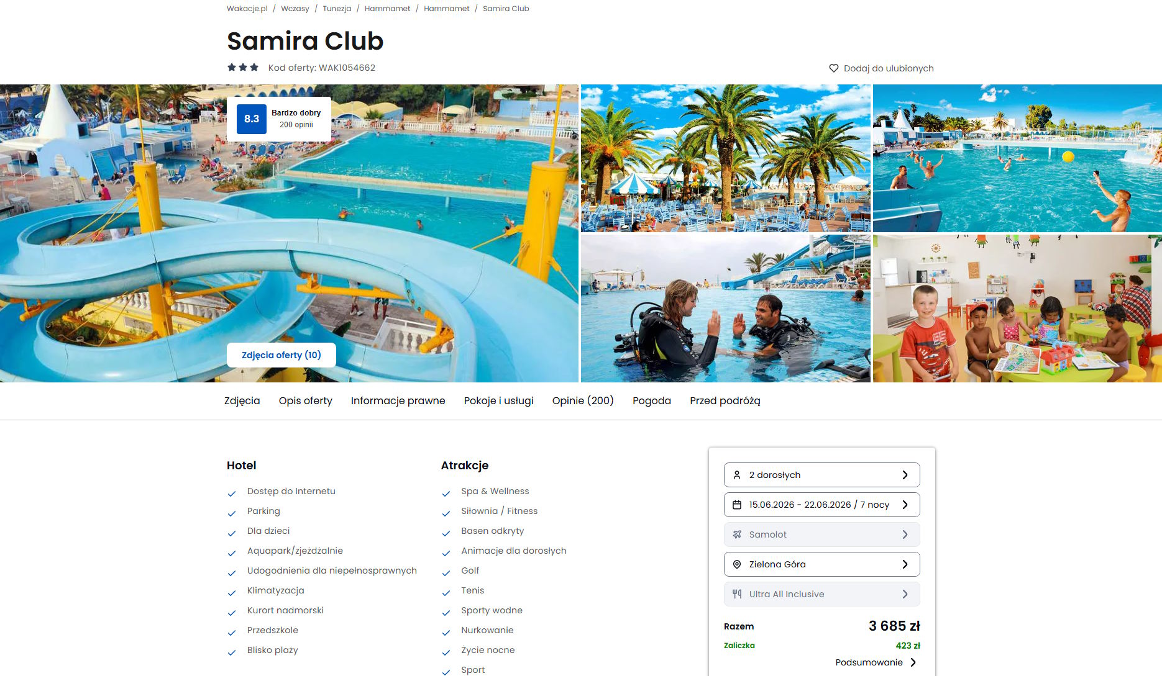Screen dimensions: 1162x676
Task: Open Zdjęcia oferty (10) gallery button
Action: [x=281, y=355]
